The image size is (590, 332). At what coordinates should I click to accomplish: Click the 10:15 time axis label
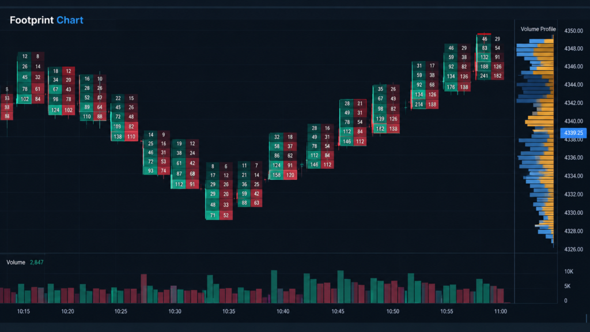(23, 311)
